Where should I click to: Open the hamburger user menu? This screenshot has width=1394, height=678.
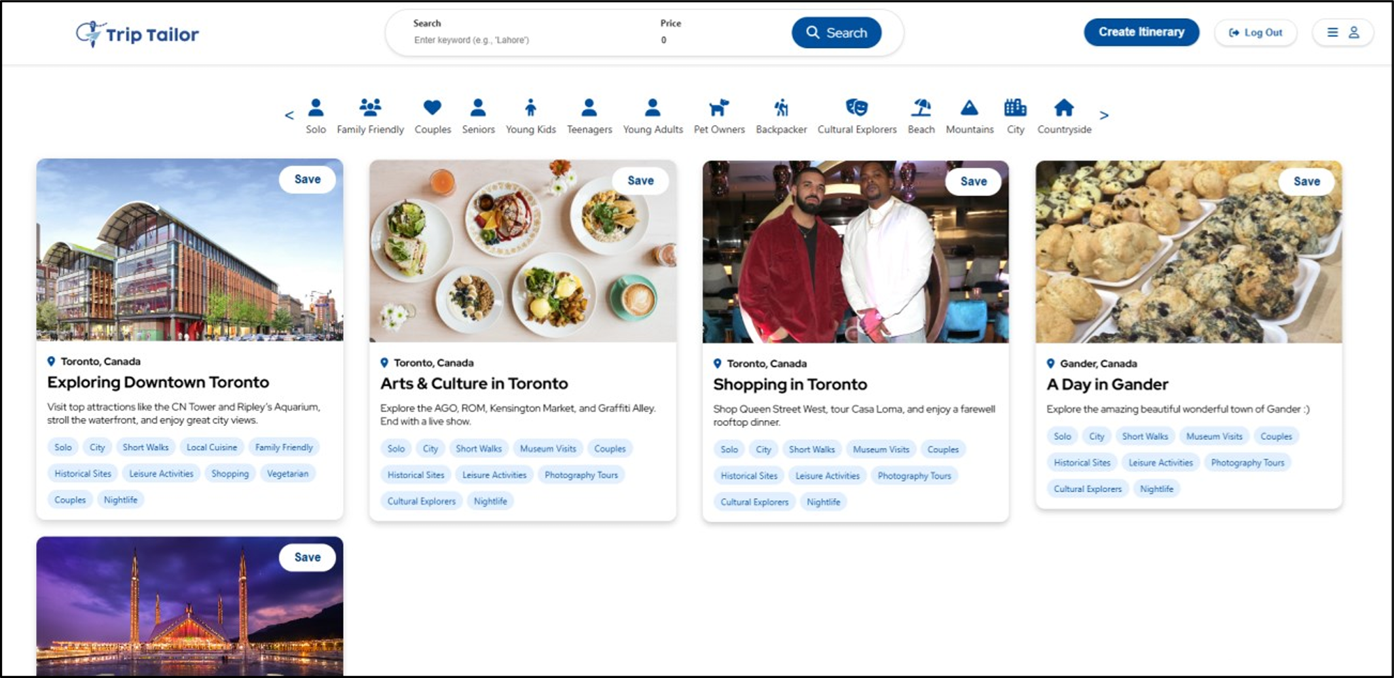click(1343, 32)
